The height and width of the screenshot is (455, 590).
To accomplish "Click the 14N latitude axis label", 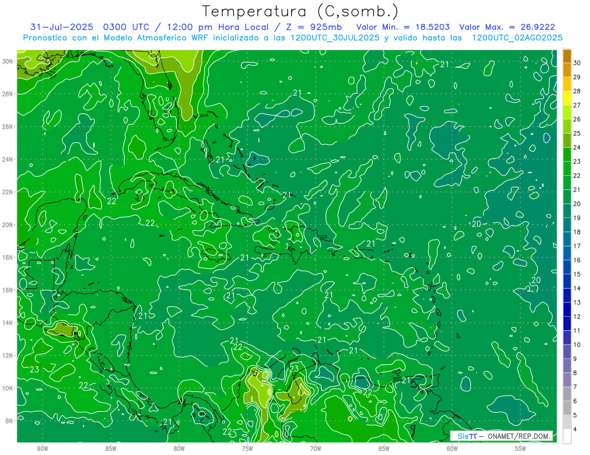I will coord(7,323).
